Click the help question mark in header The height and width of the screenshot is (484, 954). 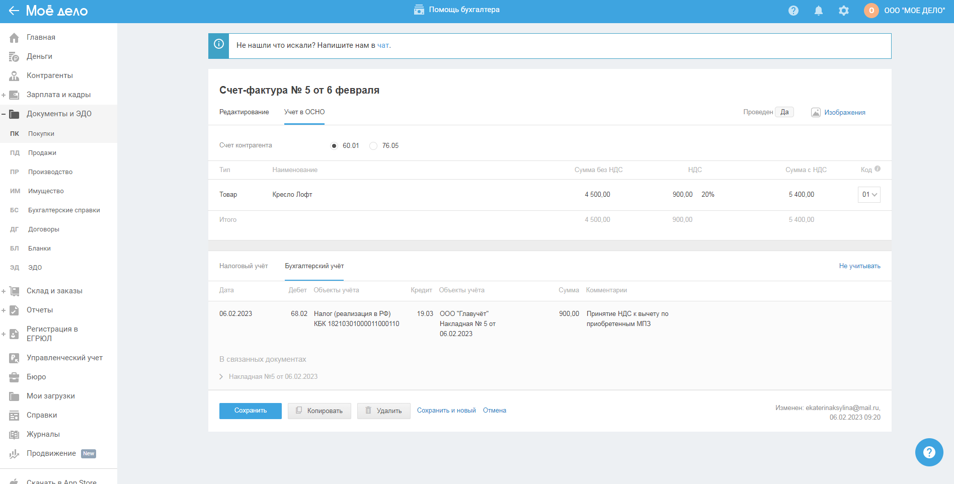pyautogui.click(x=793, y=11)
